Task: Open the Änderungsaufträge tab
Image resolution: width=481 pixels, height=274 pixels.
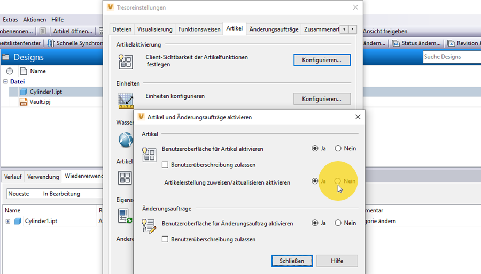Action: [x=274, y=29]
